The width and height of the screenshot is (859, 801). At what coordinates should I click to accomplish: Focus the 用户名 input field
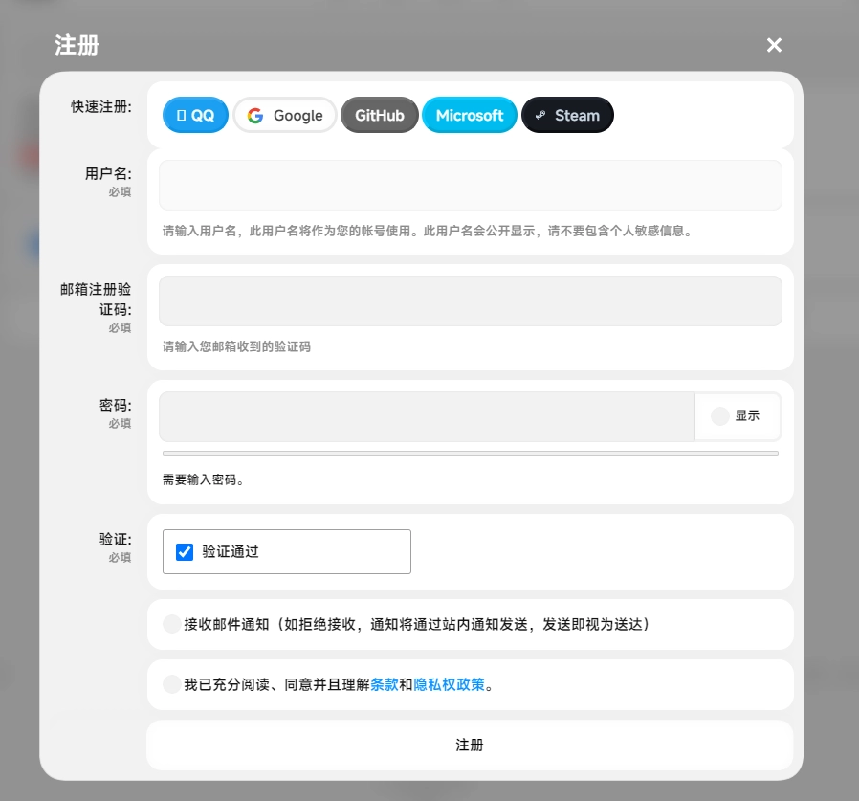pyautogui.click(x=470, y=185)
